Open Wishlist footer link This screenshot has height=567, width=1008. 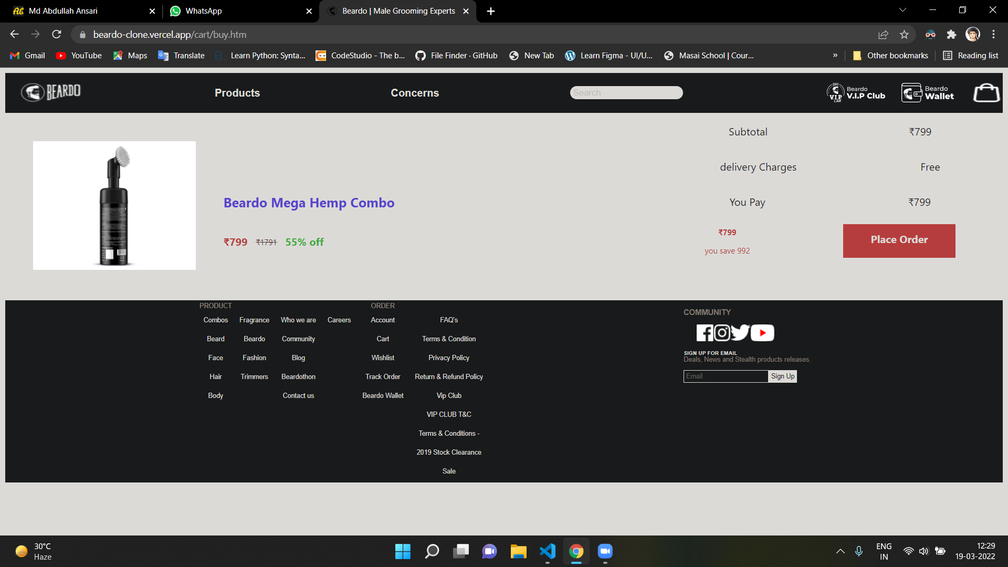pyautogui.click(x=383, y=358)
